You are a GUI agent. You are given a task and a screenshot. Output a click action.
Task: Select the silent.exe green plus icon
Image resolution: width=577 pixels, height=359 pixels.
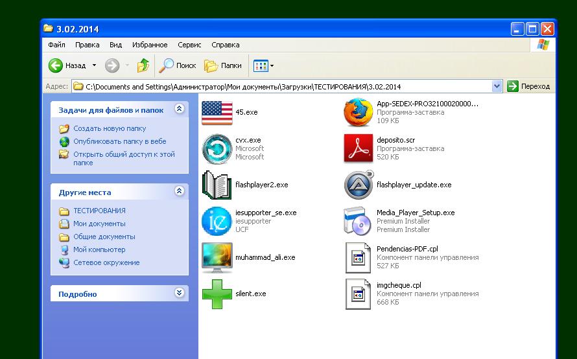tap(217, 294)
